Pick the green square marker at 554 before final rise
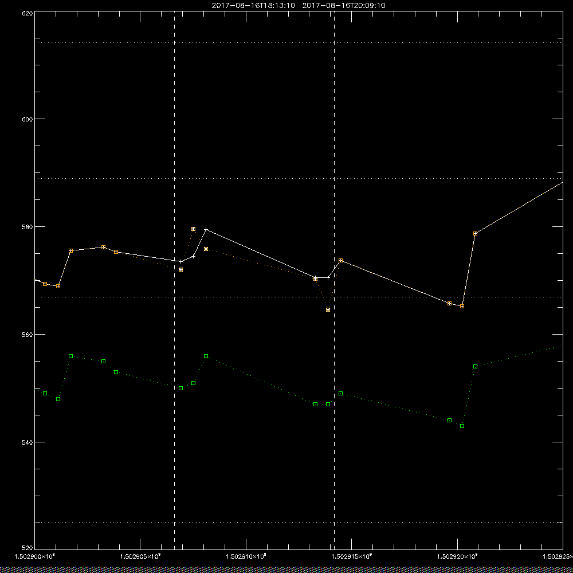The width and height of the screenshot is (573, 573). (475, 366)
